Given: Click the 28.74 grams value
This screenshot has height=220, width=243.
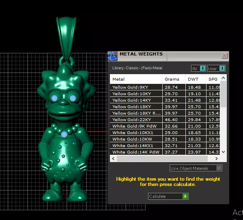Looking at the screenshot, I should tap(171, 88).
